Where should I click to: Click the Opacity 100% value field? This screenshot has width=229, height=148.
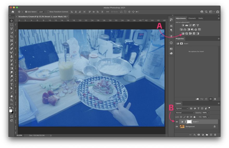(x=205, y=113)
